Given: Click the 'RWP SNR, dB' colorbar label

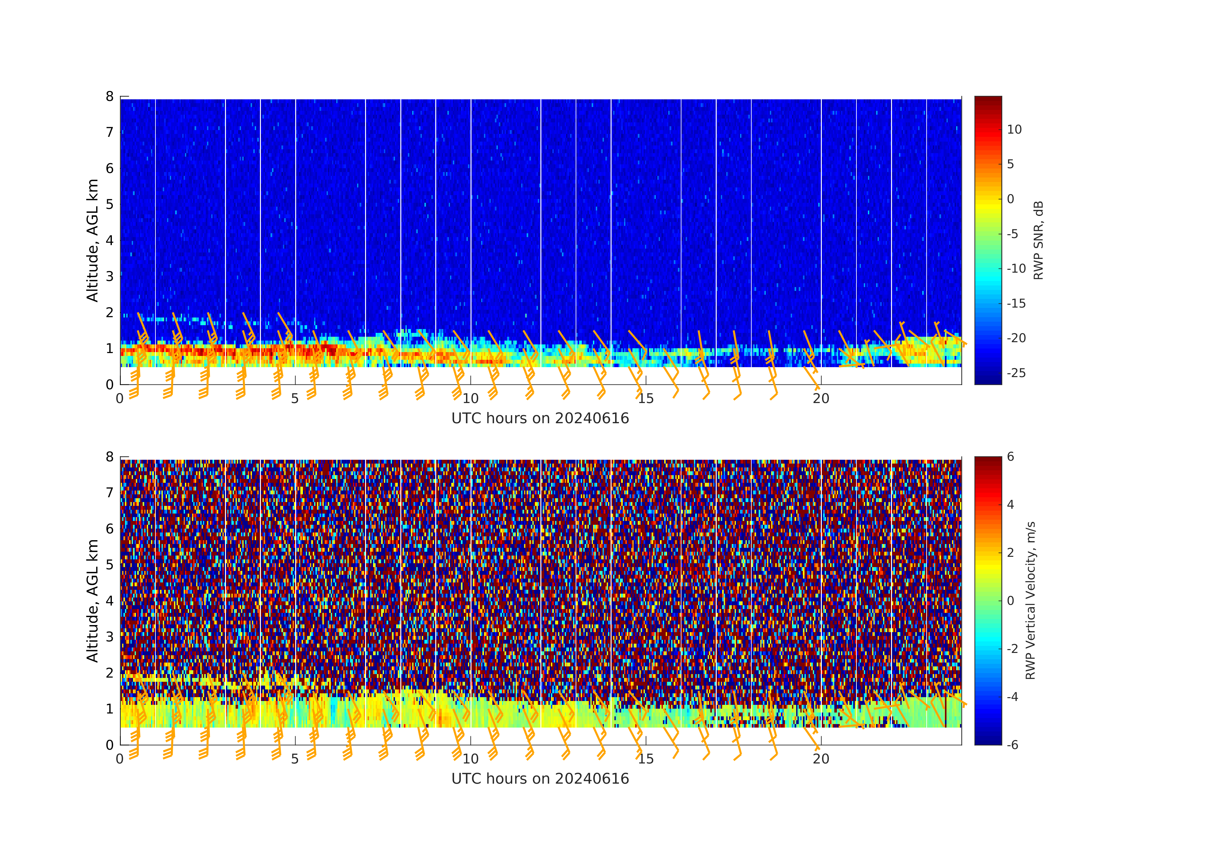Looking at the screenshot, I should (x=1038, y=240).
